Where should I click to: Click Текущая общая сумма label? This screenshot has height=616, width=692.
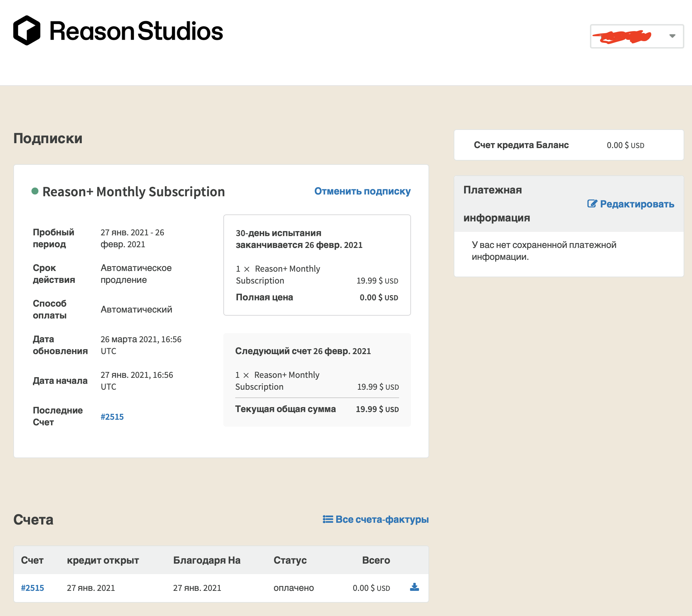click(x=285, y=409)
